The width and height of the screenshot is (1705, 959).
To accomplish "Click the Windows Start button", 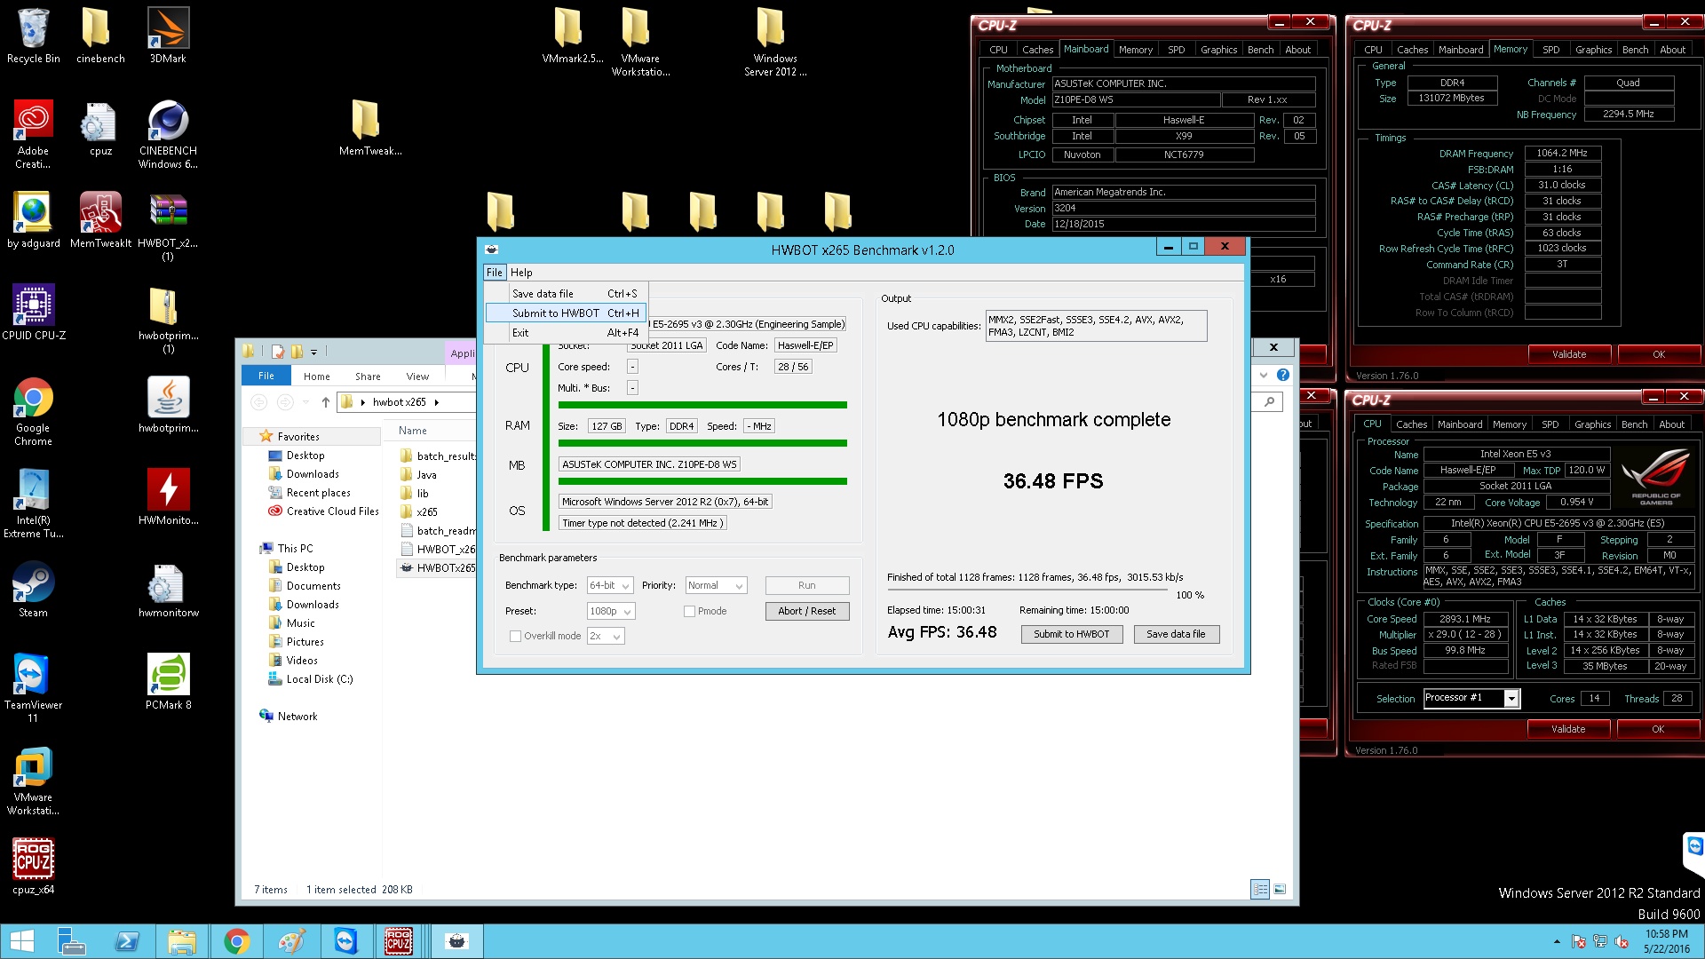I will click(21, 941).
